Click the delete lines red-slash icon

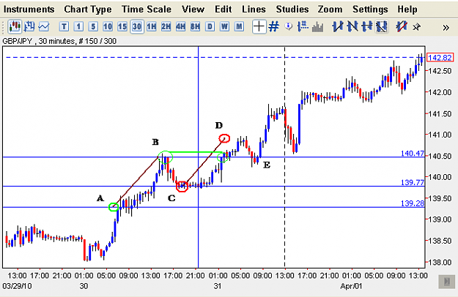[x=402, y=27]
